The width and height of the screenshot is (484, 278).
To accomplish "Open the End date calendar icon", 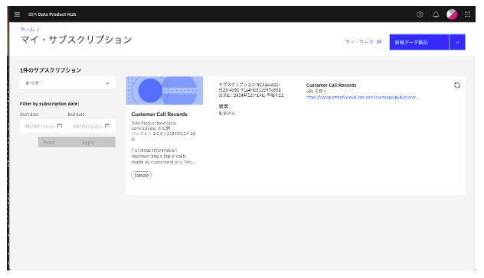I will coord(107,126).
